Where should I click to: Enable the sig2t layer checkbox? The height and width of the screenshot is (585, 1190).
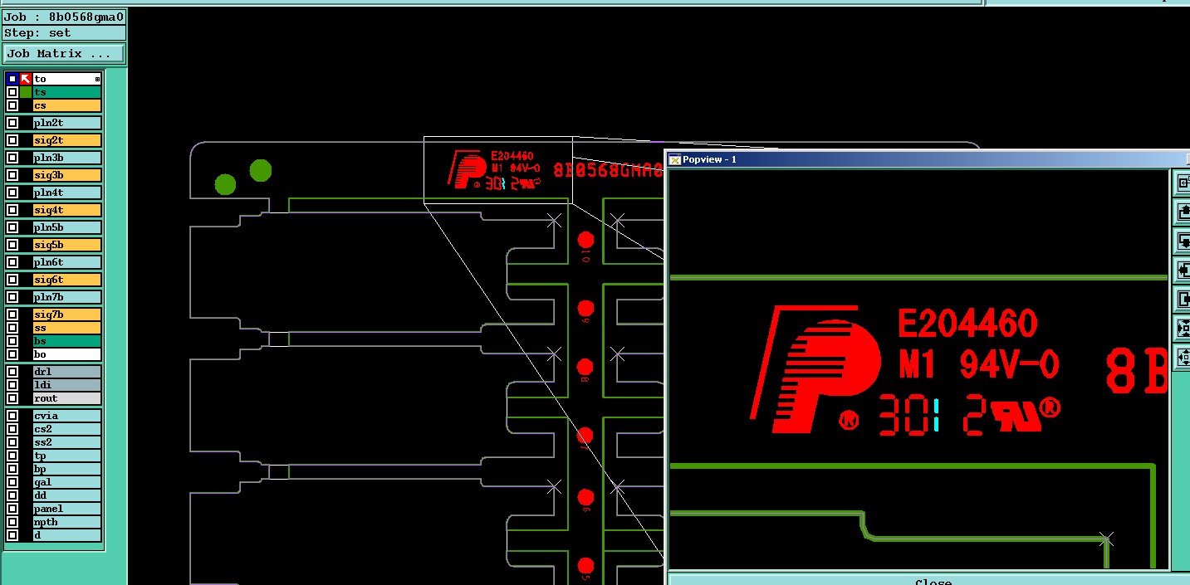point(12,140)
